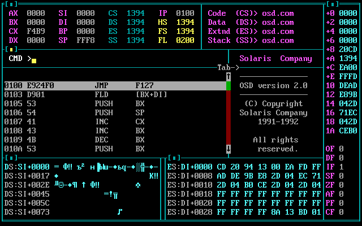
Task: Toggle the ZF zero flag value
Action: [342, 185]
